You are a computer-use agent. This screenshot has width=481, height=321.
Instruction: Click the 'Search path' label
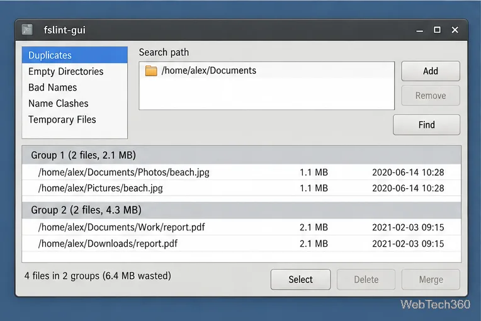[x=164, y=52]
